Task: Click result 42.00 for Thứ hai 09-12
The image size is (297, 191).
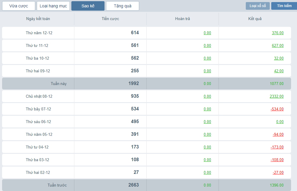Action: point(279,71)
